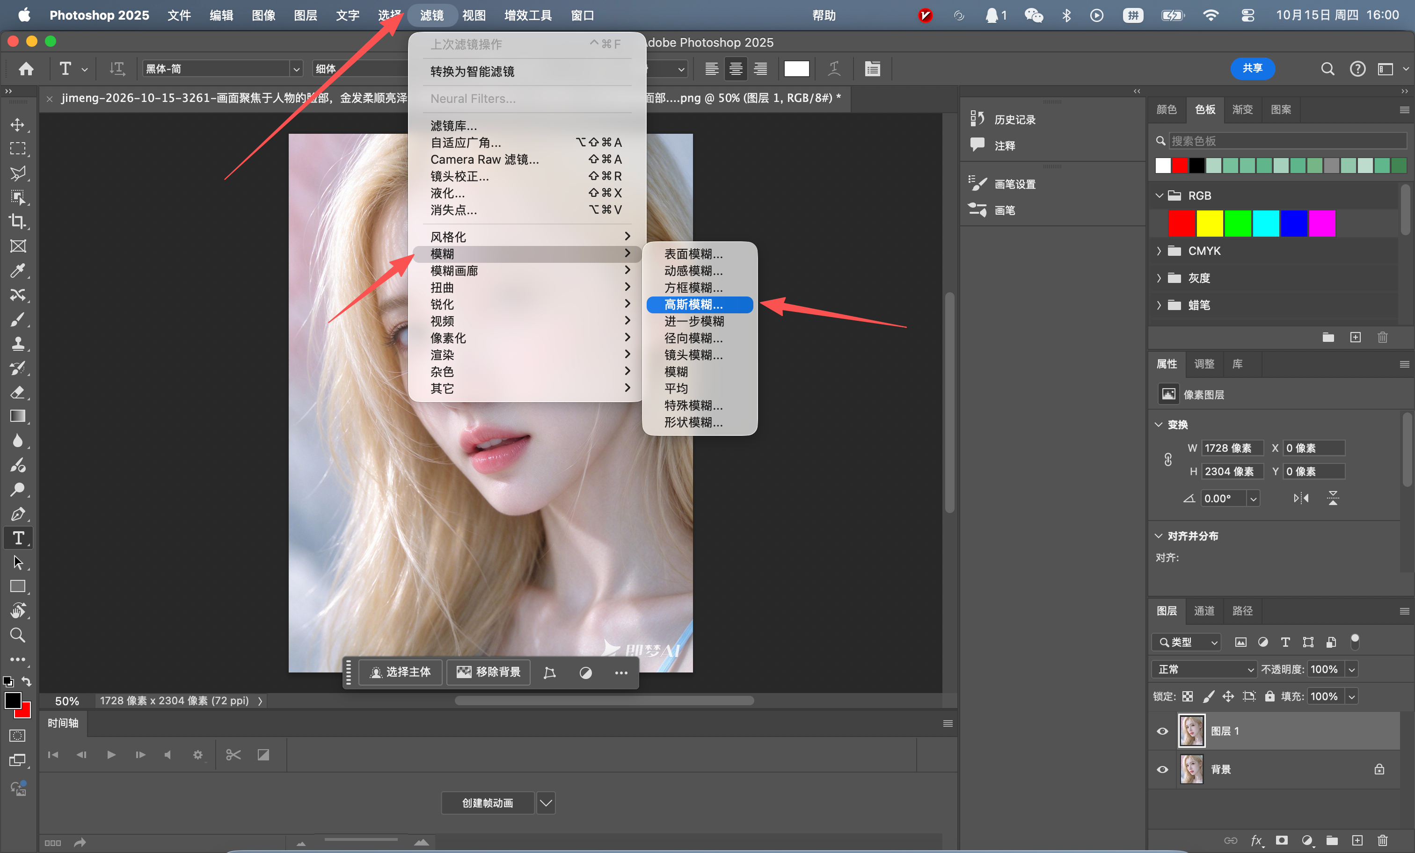Select the Rectangular Marquee tool
This screenshot has width=1415, height=853.
coord(18,149)
